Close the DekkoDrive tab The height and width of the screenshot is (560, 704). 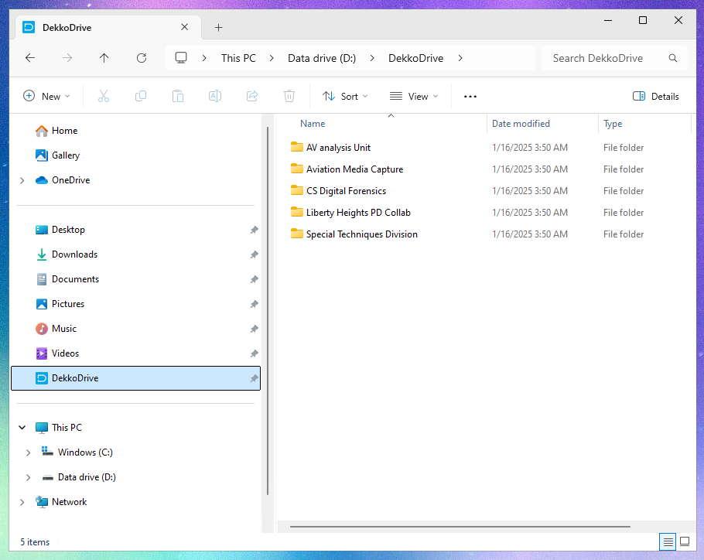[x=185, y=27]
